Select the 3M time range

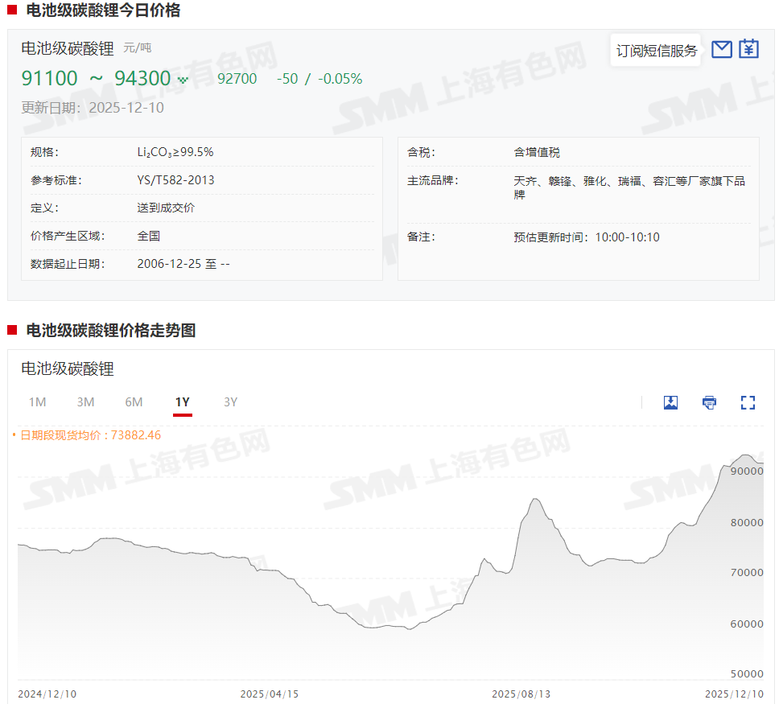85,402
